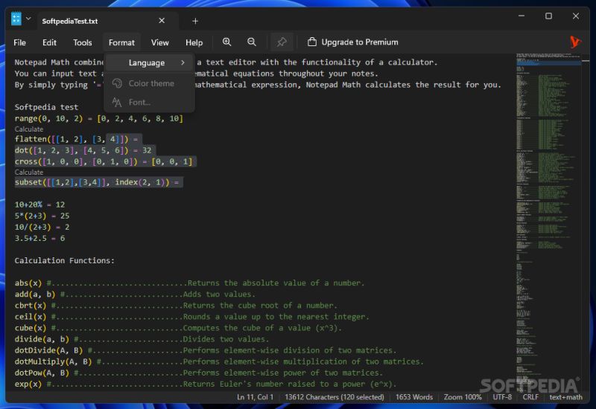The width and height of the screenshot is (596, 409).
Task: Click the dotMultiply(A, B) function line
Action: point(219,361)
